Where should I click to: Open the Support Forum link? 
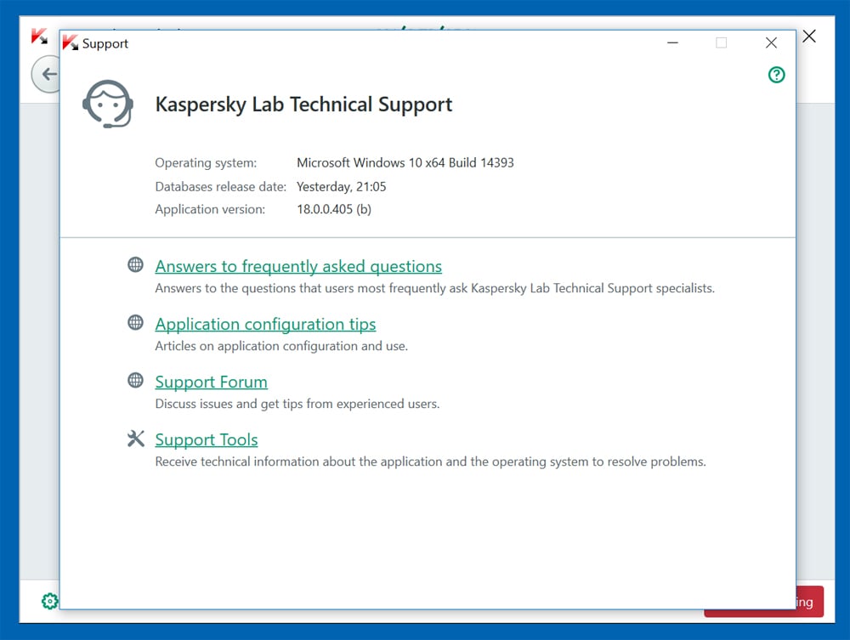(211, 382)
